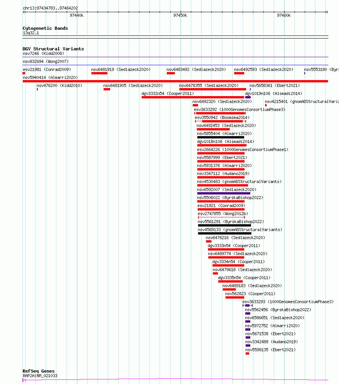The image size is (339, 384).
Task: Click the purple bar of nsv6592007
Action: (224, 193)
